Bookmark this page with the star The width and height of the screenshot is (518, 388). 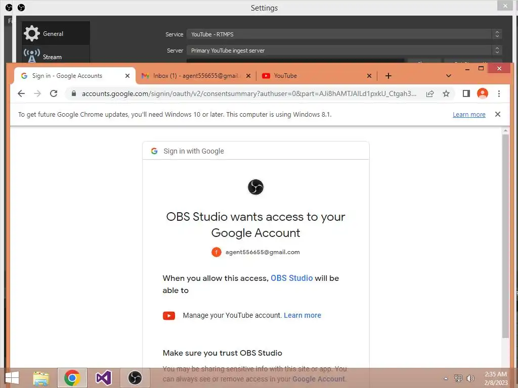point(446,93)
